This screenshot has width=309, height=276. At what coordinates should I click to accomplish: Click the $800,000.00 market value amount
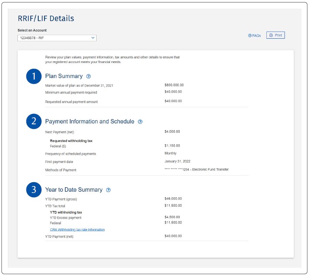pos(174,85)
